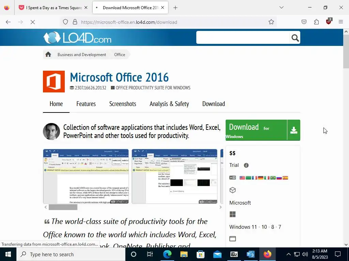
Task: Click the browser back arrow
Action: point(8,22)
